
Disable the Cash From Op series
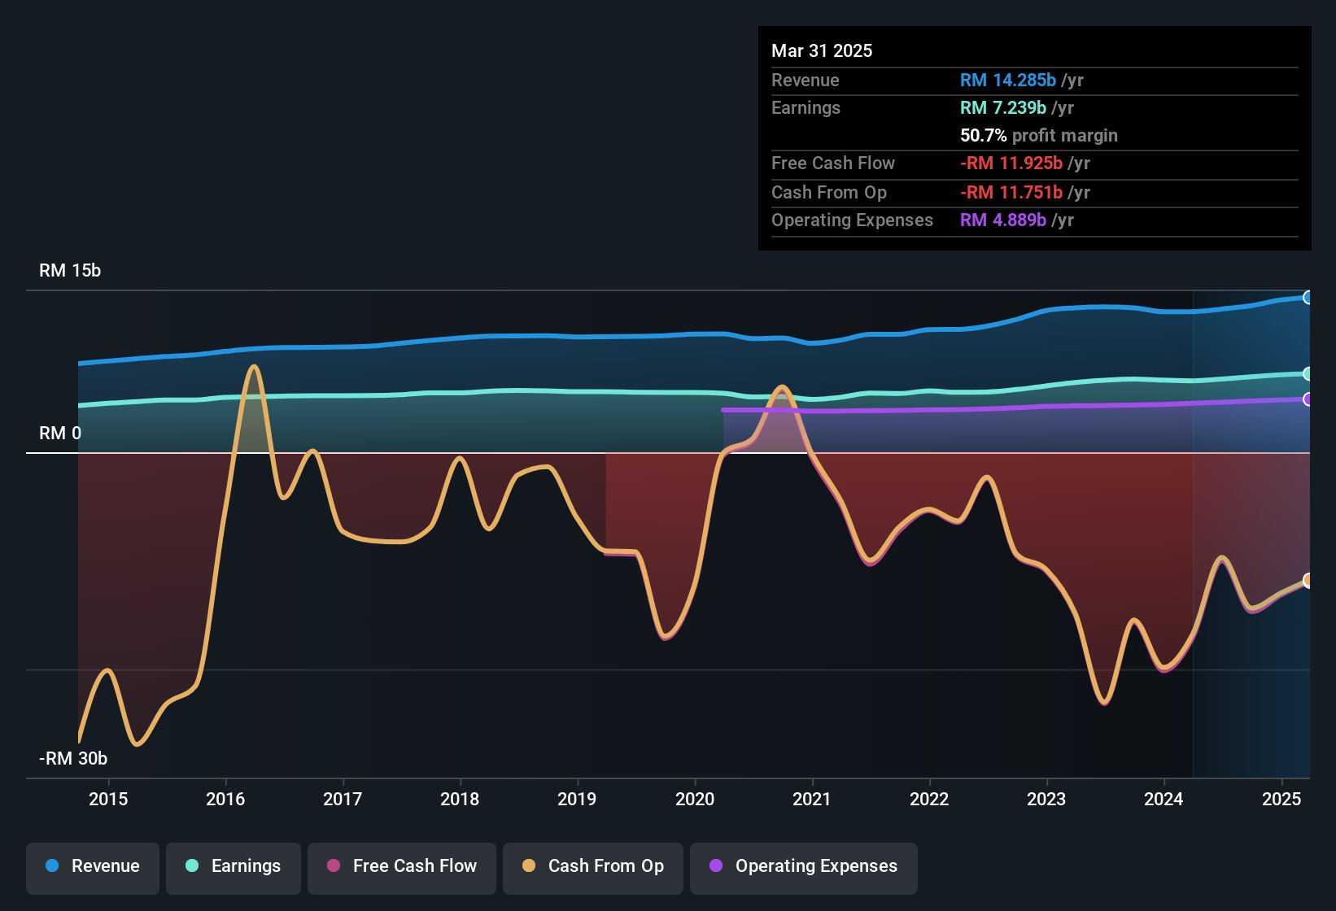click(592, 866)
